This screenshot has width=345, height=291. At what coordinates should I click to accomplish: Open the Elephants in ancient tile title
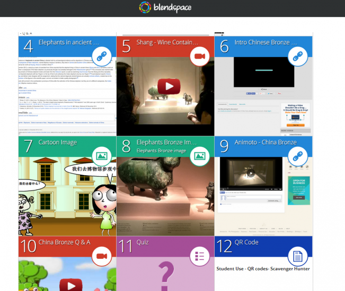pos(69,42)
